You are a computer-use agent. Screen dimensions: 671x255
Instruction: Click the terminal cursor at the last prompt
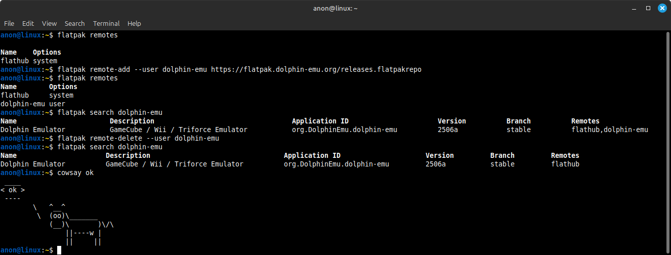point(59,250)
